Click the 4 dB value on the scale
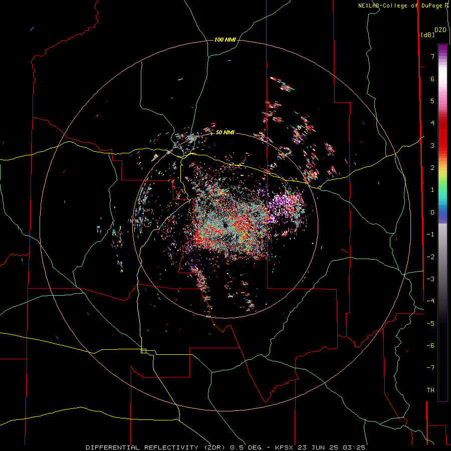This screenshot has height=451, width=451. click(x=432, y=123)
